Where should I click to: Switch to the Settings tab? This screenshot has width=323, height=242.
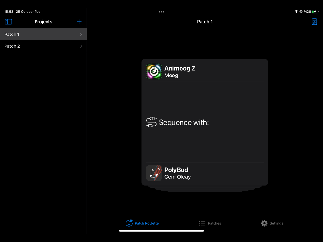(x=272, y=223)
